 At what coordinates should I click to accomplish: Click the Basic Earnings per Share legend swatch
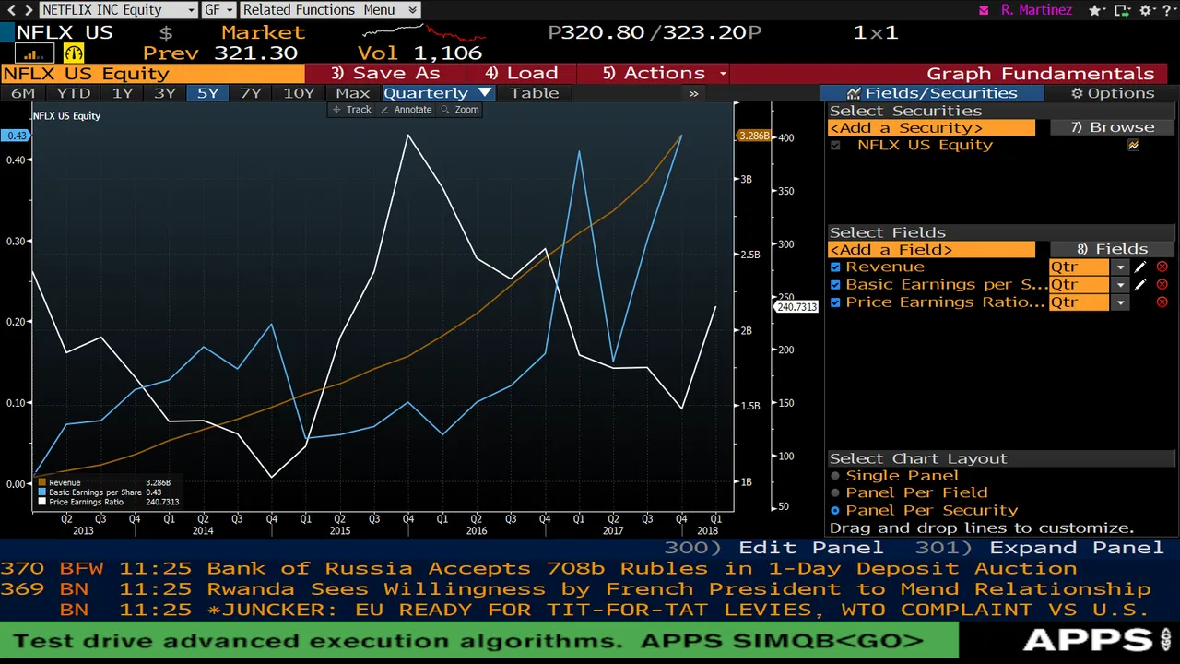point(42,492)
